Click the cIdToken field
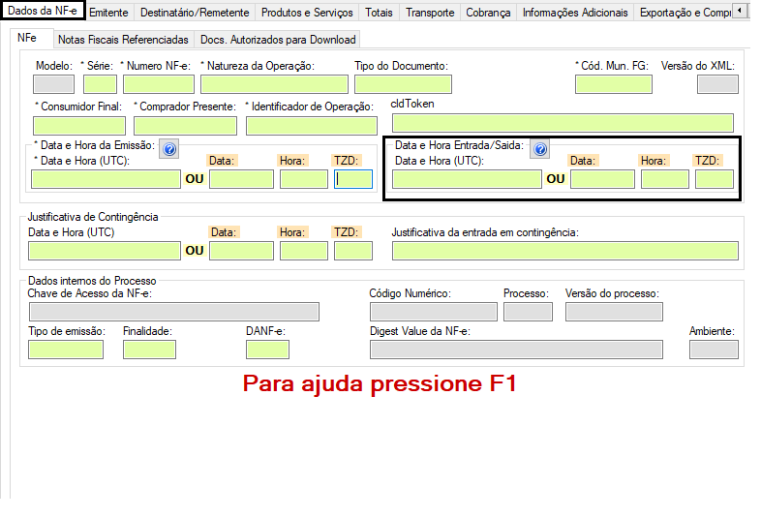 563,123
